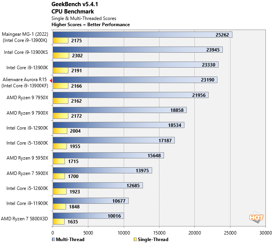Click the 'AMD Ryzen 7 5800X3D' label
This screenshot has width=272, height=243.
(25, 219)
